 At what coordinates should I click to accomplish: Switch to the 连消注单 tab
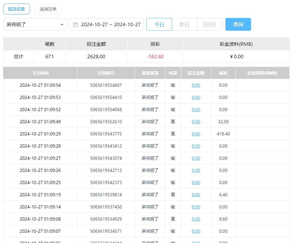(x=48, y=9)
